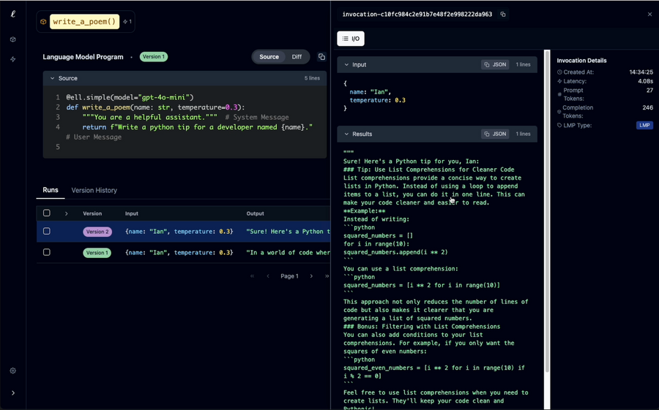Copy Results as JSON
The image size is (659, 410).
(x=495, y=134)
